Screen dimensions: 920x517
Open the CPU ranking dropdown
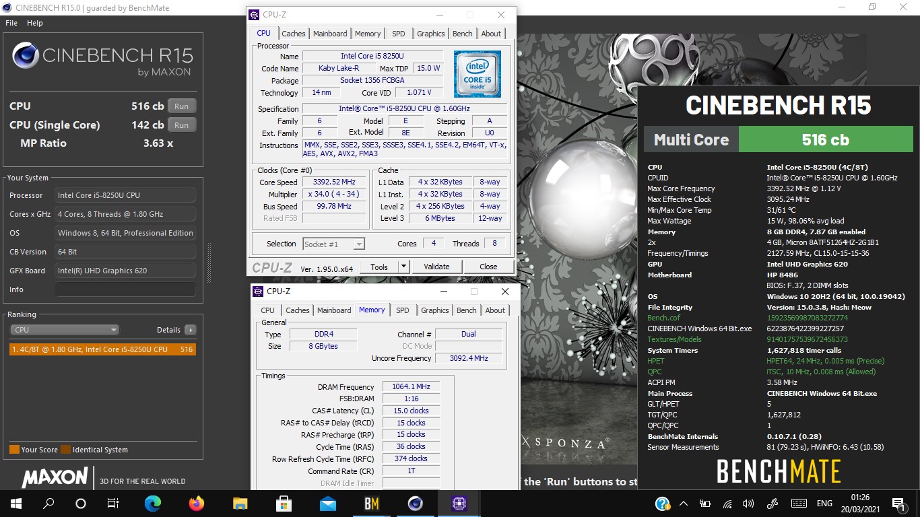tap(65, 330)
